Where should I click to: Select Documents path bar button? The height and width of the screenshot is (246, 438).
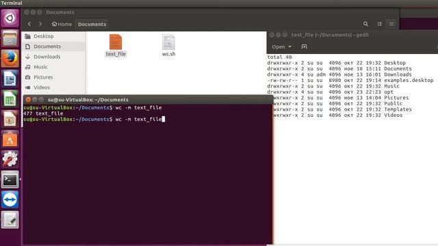(92, 25)
